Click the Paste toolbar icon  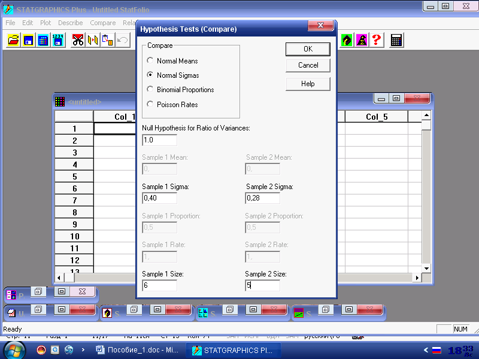tap(107, 40)
